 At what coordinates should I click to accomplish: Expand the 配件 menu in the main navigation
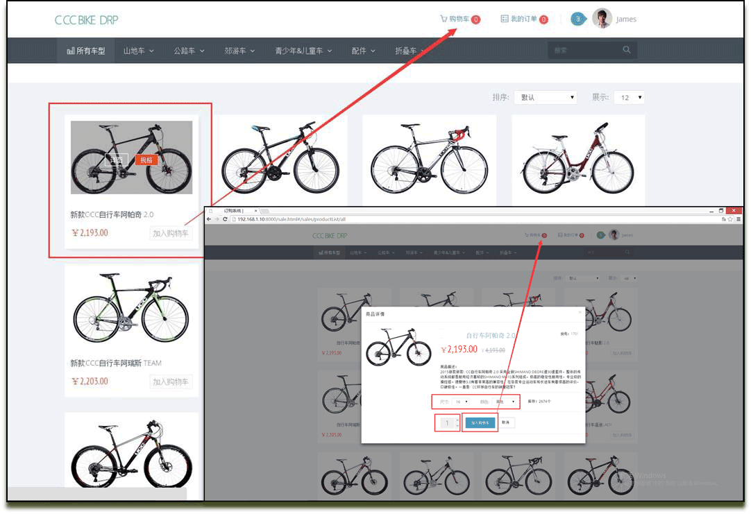(x=363, y=51)
